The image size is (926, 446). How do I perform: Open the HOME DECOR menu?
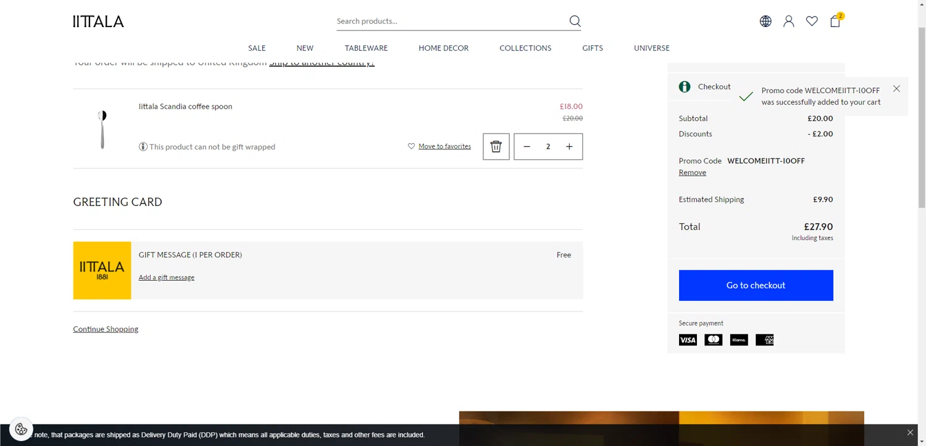click(x=443, y=48)
